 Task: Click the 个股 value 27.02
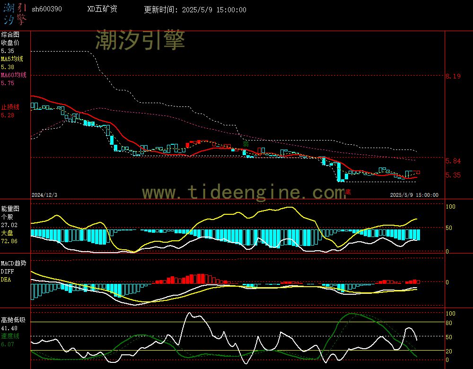click(x=9, y=225)
